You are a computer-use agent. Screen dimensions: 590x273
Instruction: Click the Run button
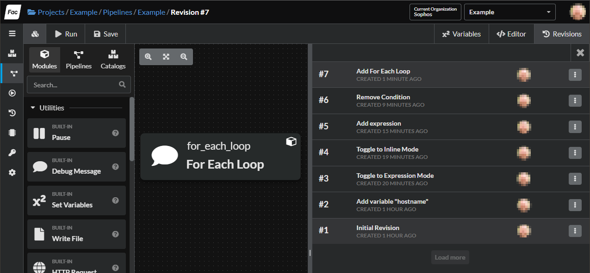(x=66, y=34)
